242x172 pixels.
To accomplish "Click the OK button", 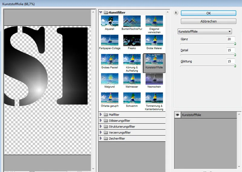I will (208, 13).
